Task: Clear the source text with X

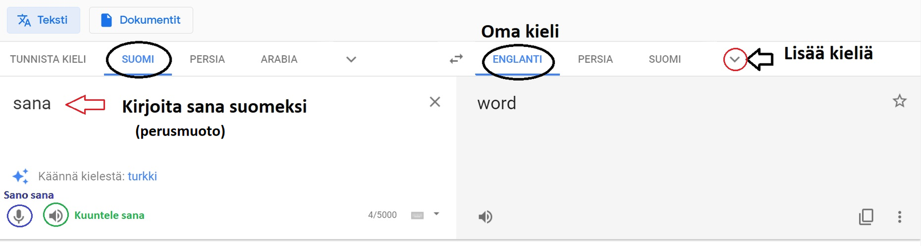Action: (x=435, y=102)
